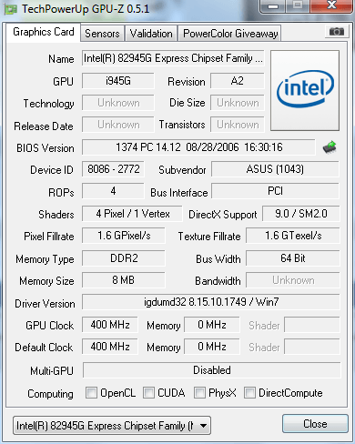Open the Validation tab
Image resolution: width=355 pixels, height=444 pixels.
[x=151, y=34]
